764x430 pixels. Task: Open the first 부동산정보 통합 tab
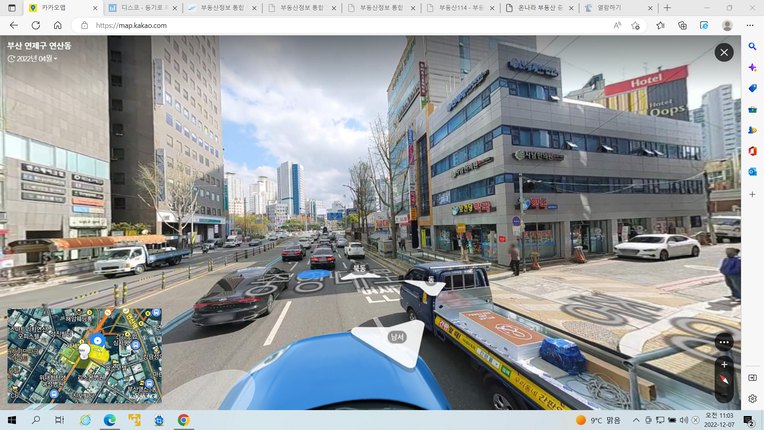[x=223, y=8]
